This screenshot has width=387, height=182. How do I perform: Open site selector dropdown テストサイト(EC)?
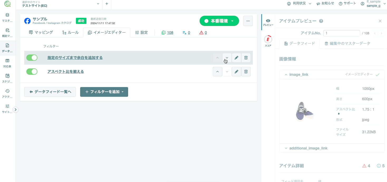pos(61,4)
